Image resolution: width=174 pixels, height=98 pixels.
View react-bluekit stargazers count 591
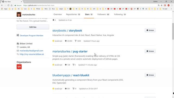click(x=67, y=89)
